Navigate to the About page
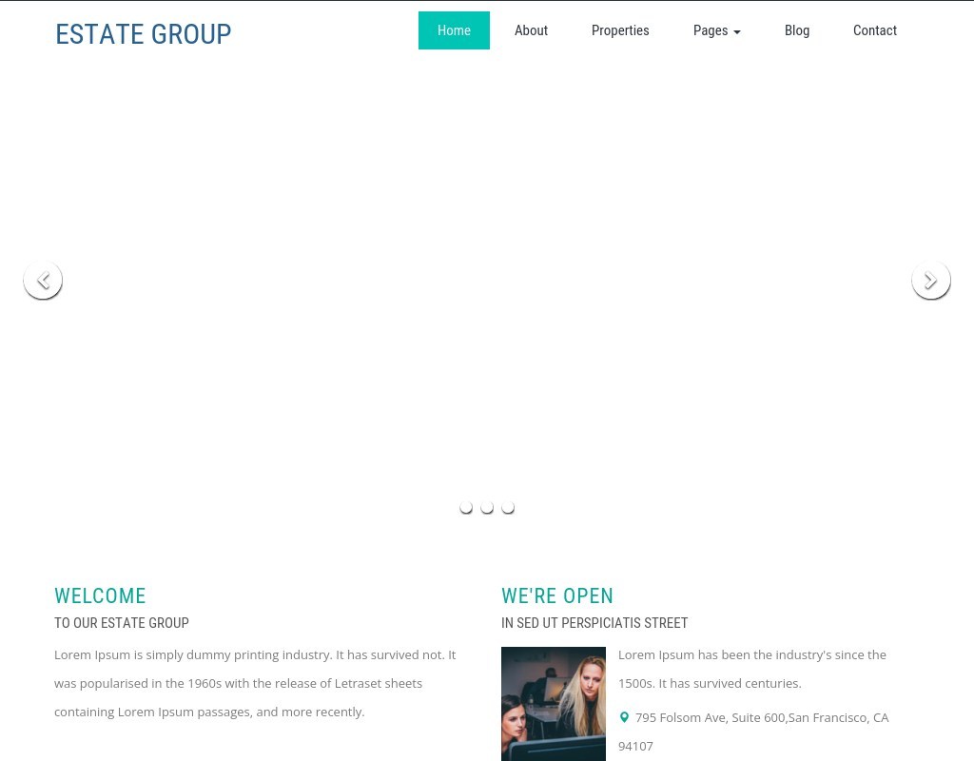Image resolution: width=974 pixels, height=761 pixels. (x=531, y=30)
